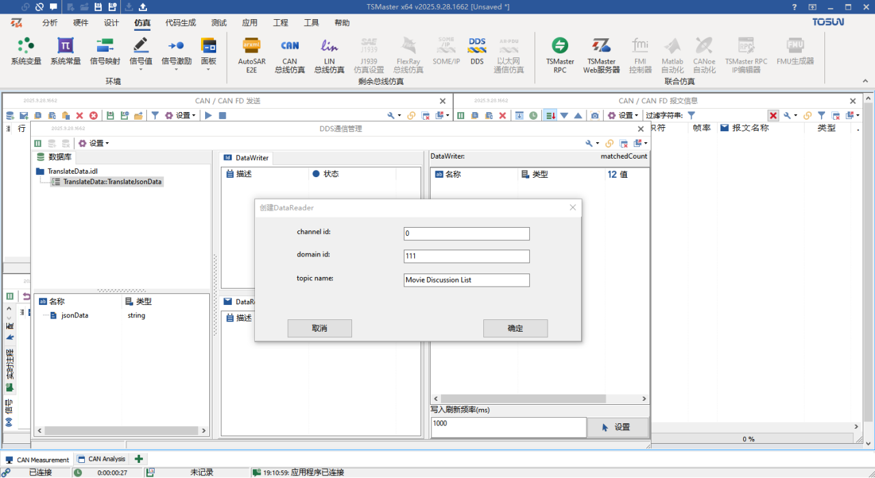Open the Signal Mapping tool

coord(105,51)
